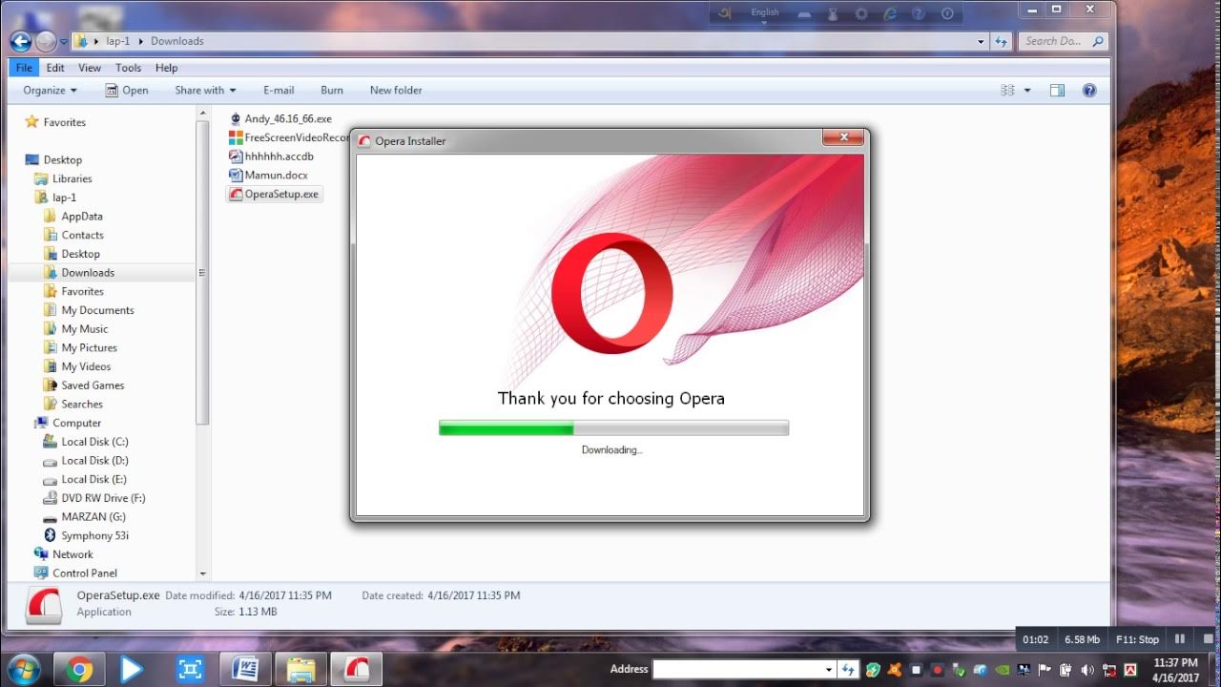
Task: Close the Opera Installer window
Action: click(844, 138)
